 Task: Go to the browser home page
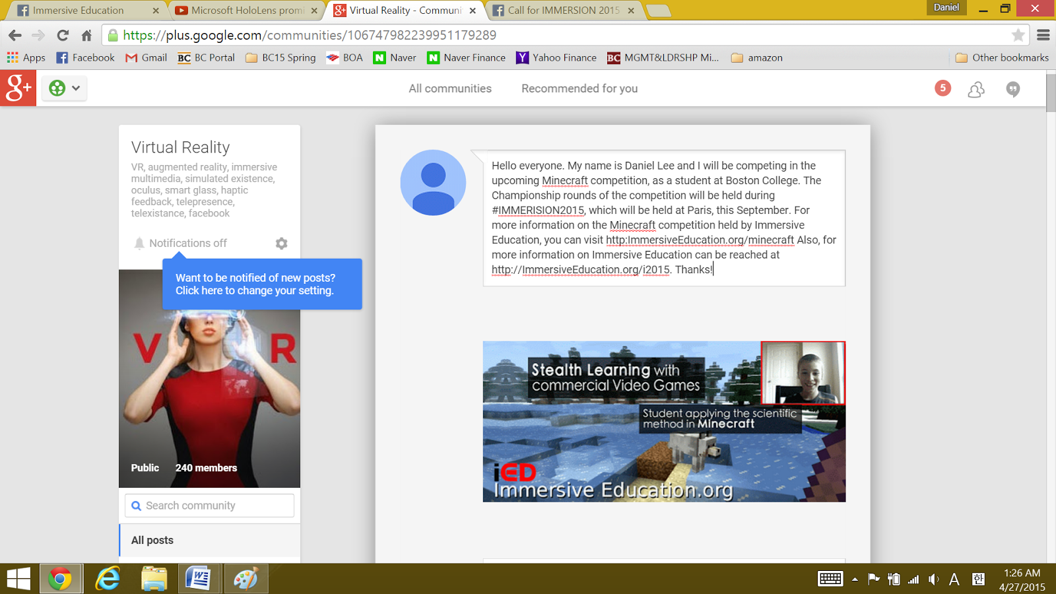tap(86, 35)
